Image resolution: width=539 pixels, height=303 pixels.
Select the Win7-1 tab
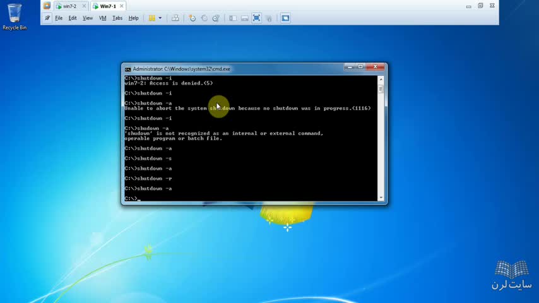click(108, 6)
